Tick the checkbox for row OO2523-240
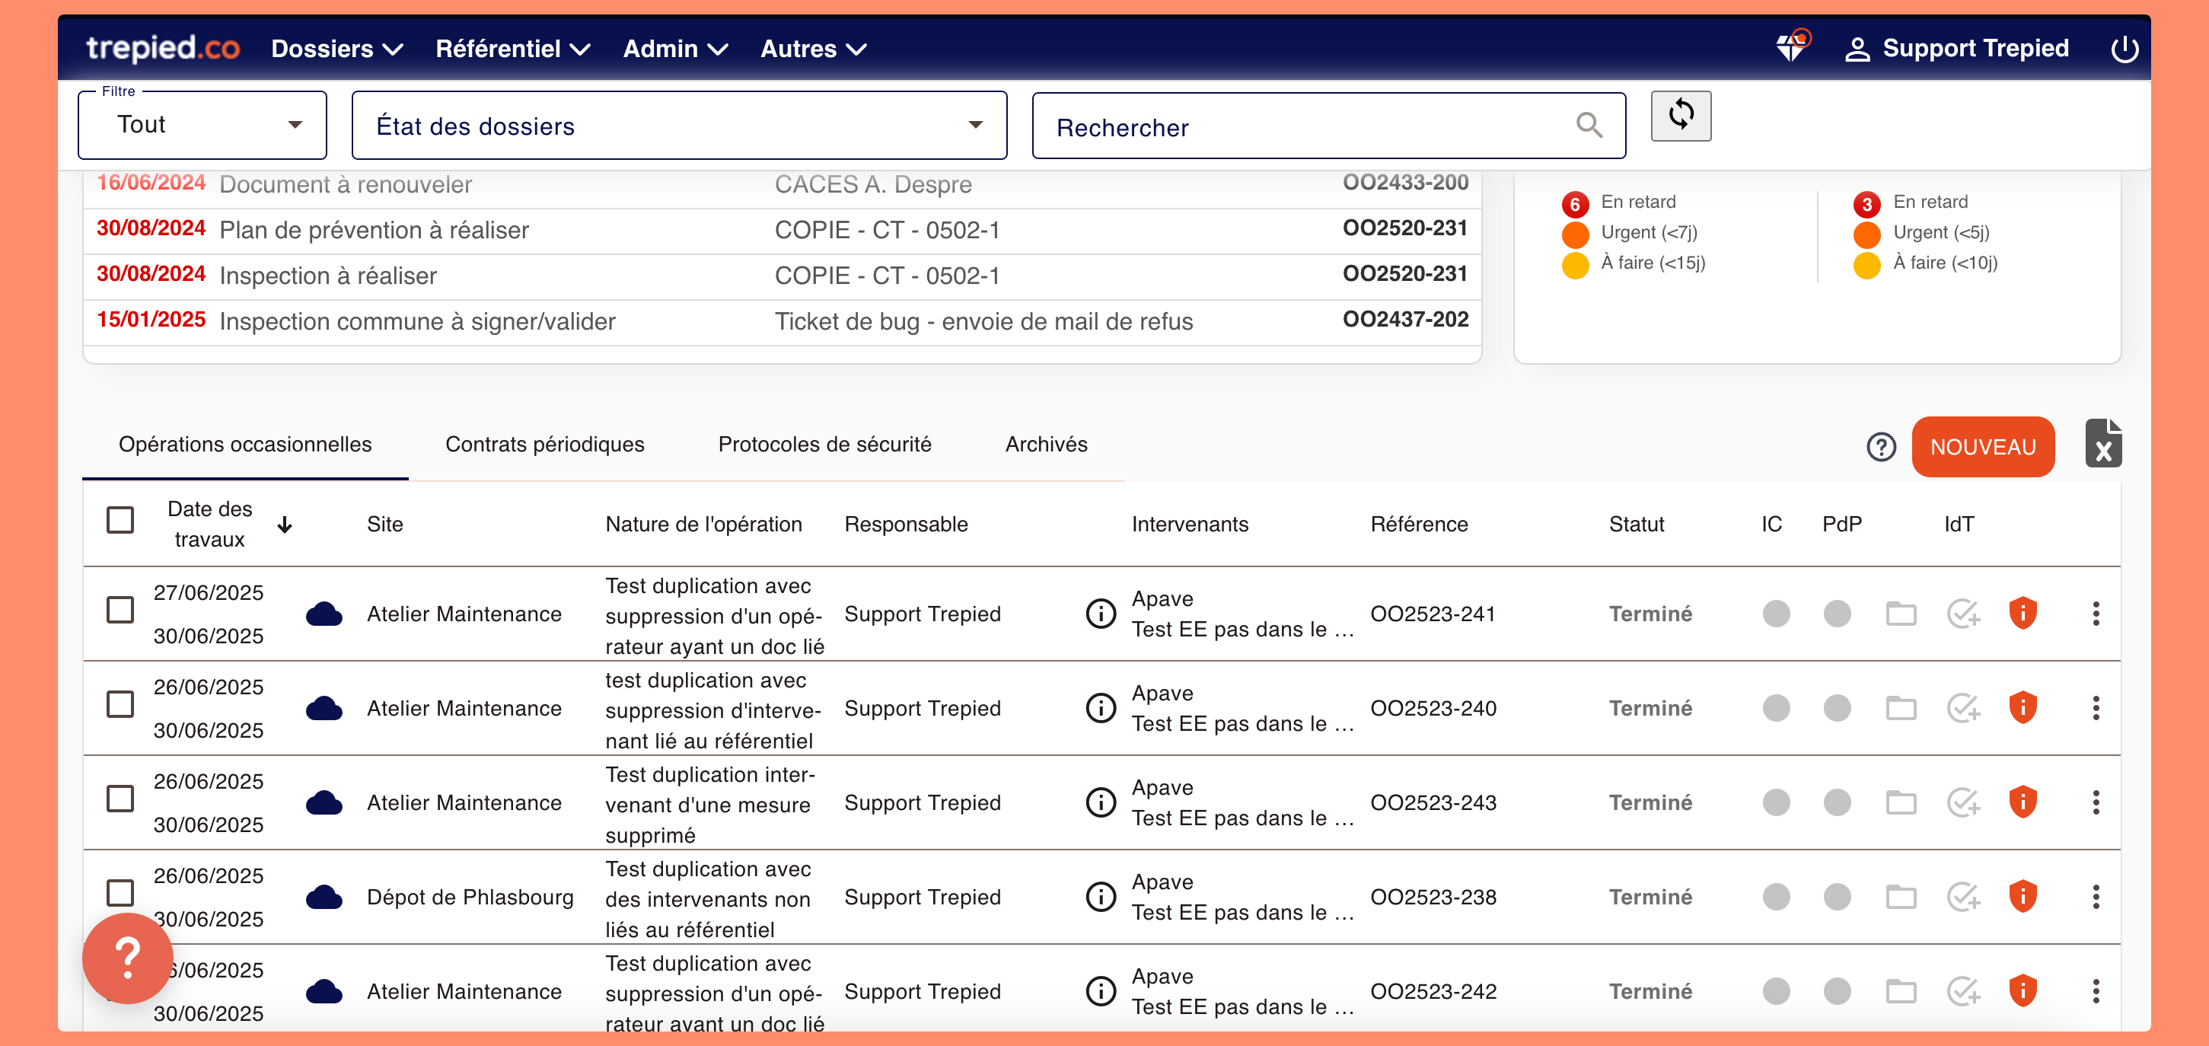The width and height of the screenshot is (2209, 1046). (x=120, y=704)
